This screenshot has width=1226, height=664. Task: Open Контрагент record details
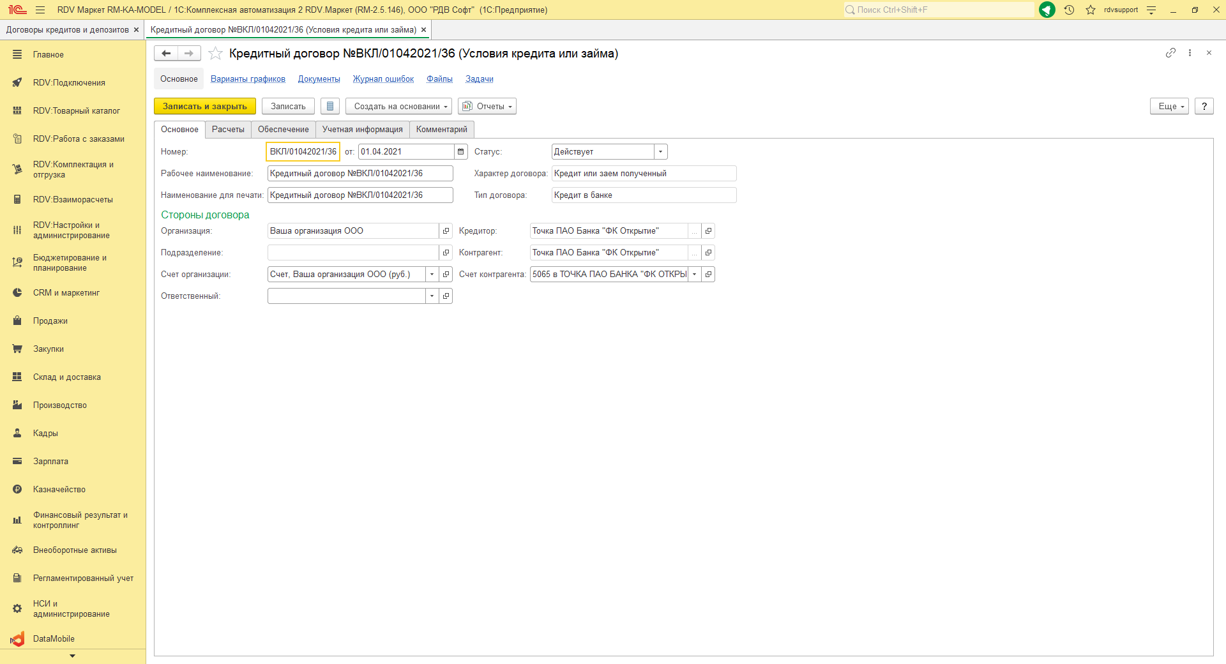click(x=708, y=252)
